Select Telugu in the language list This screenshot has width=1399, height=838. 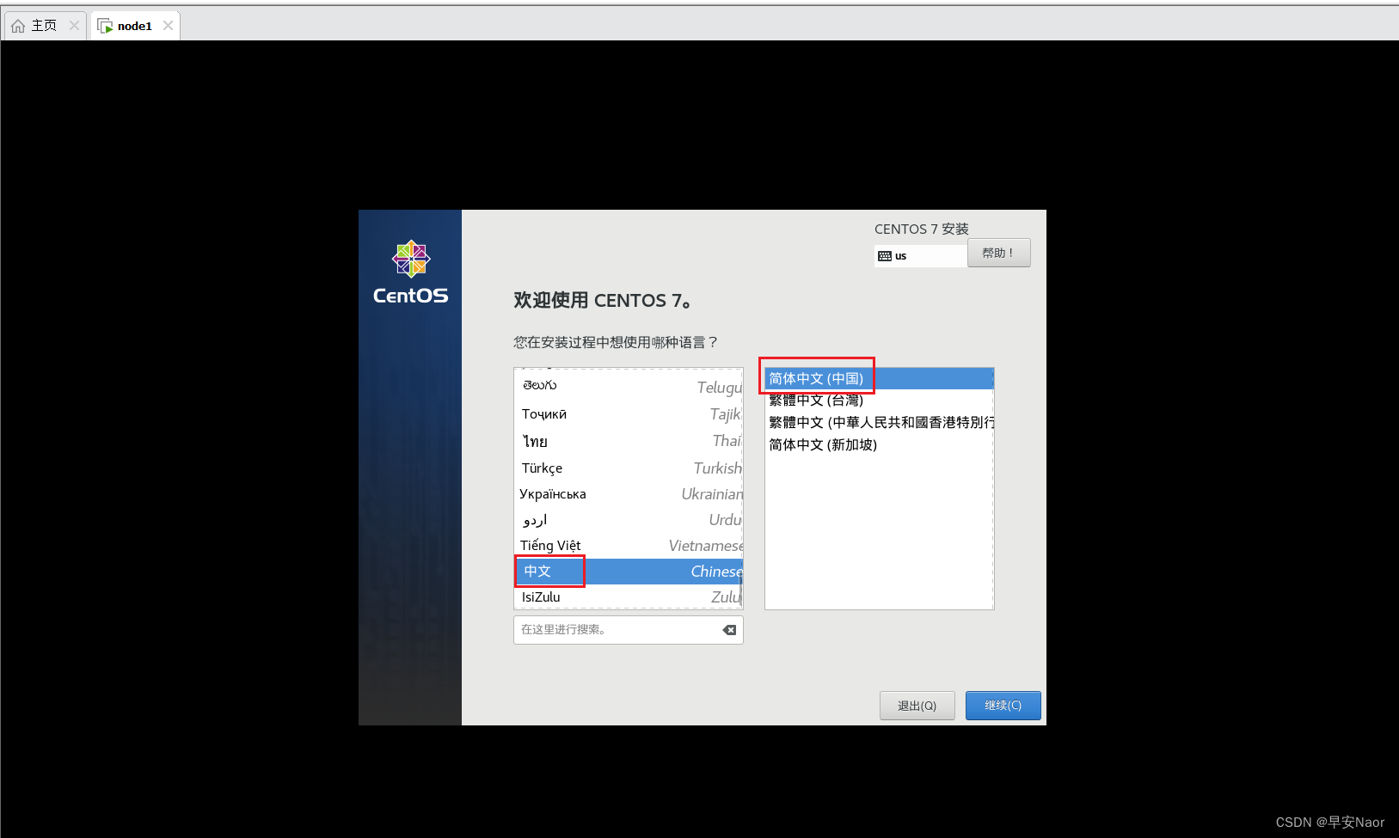tap(629, 387)
